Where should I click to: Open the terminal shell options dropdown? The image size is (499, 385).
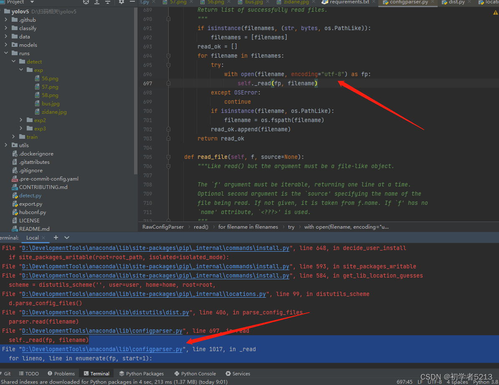(x=66, y=237)
